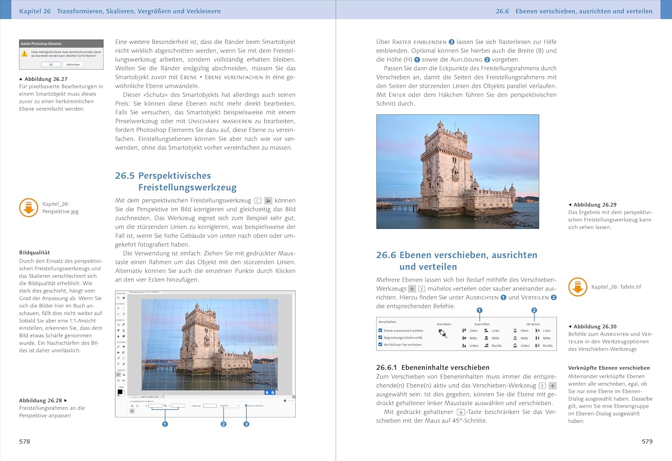Viewport: 672px width, 461px height.
Task: Distribute layers Unten under Verteilen
Action: 521,345
